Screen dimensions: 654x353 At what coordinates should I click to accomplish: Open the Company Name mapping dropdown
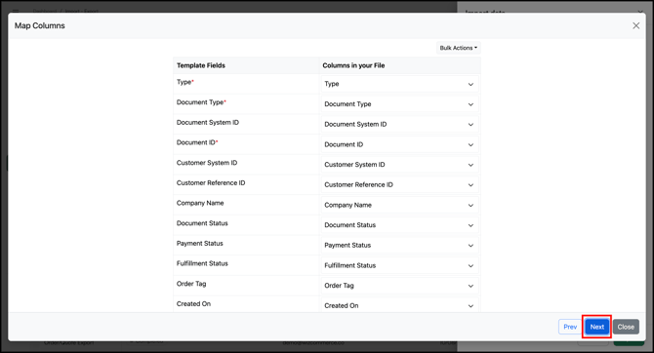tap(399, 205)
